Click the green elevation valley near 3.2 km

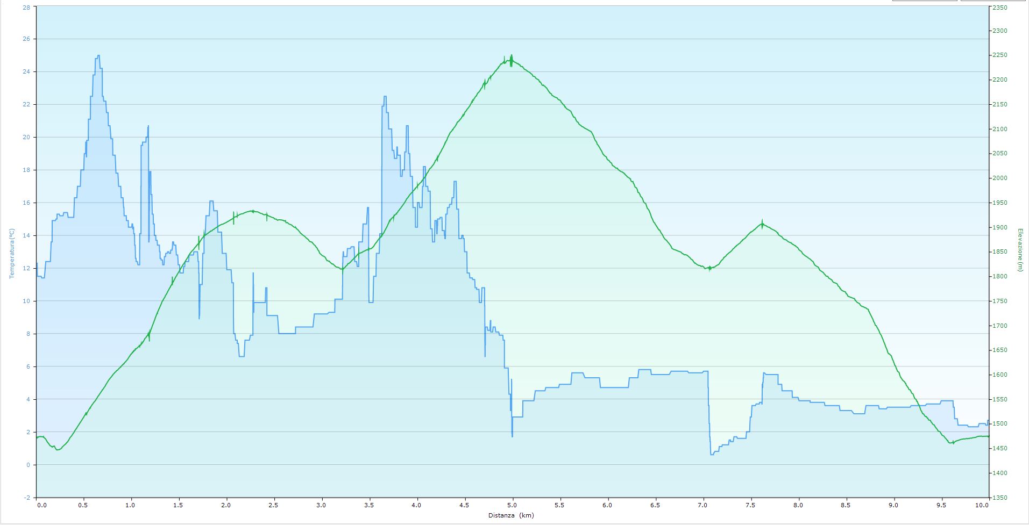[342, 269]
